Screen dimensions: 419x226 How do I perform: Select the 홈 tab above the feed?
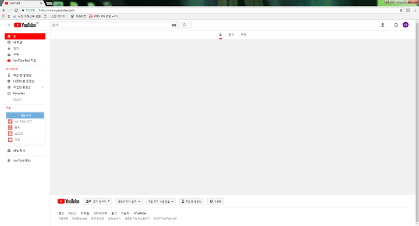221,35
